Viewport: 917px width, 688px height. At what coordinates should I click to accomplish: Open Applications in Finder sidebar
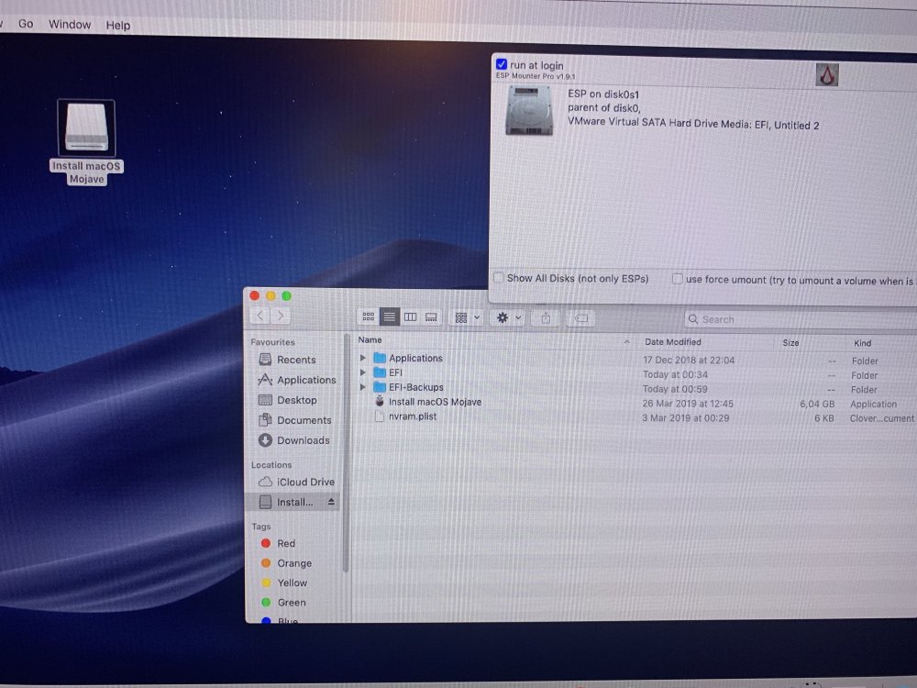[x=297, y=380]
